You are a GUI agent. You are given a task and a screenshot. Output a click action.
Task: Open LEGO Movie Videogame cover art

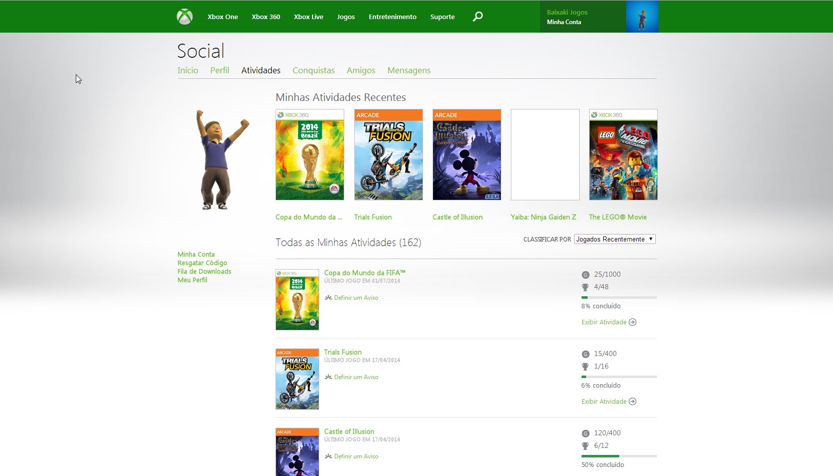[x=623, y=155]
